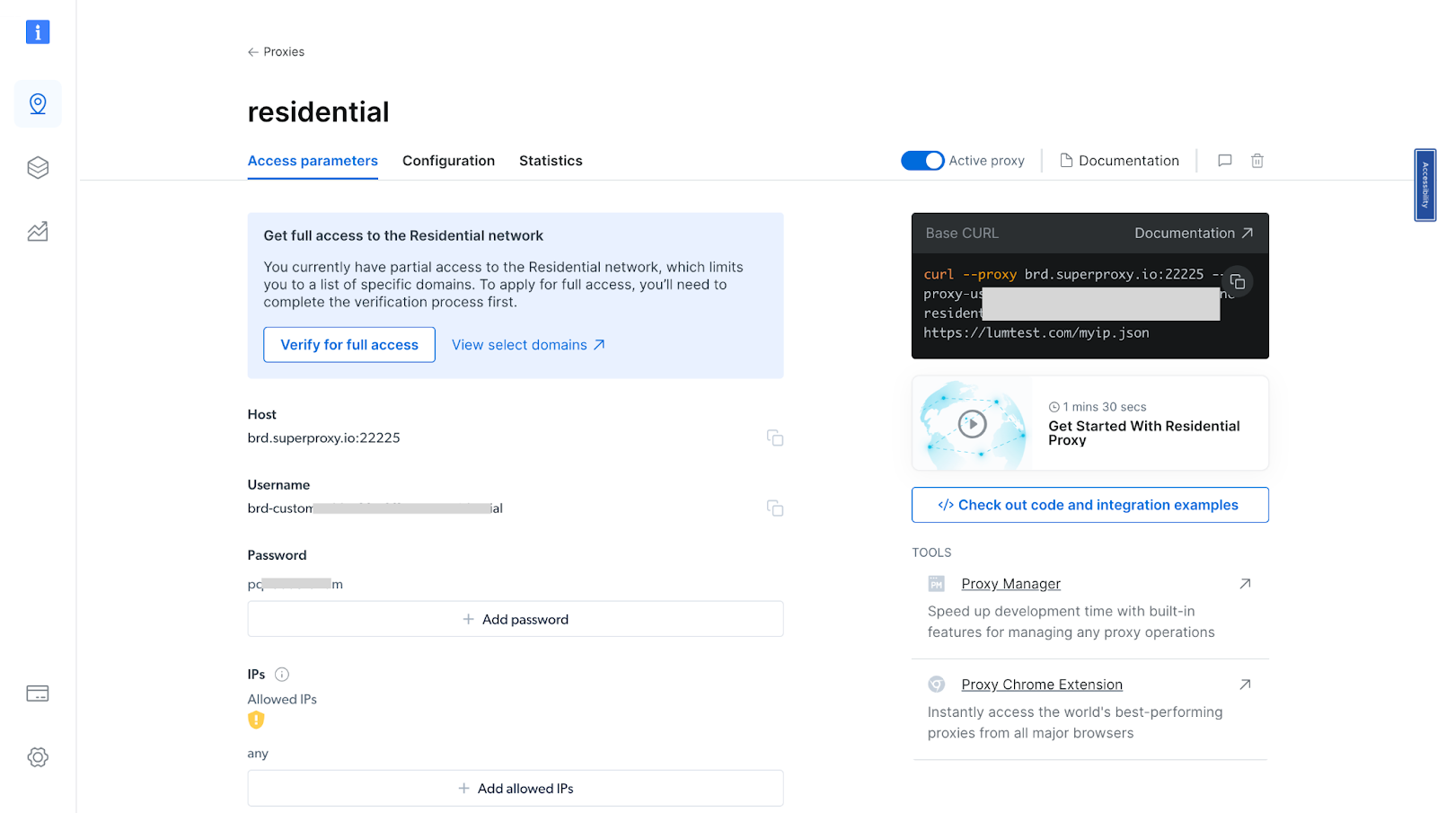Screen dimensions: 1437x813
Task: Switch to the Access parameters tab
Action: [313, 161]
